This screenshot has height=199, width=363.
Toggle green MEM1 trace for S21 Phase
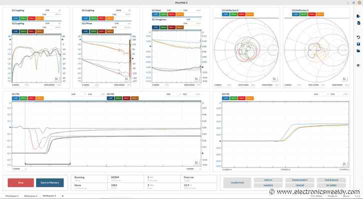[94, 31]
